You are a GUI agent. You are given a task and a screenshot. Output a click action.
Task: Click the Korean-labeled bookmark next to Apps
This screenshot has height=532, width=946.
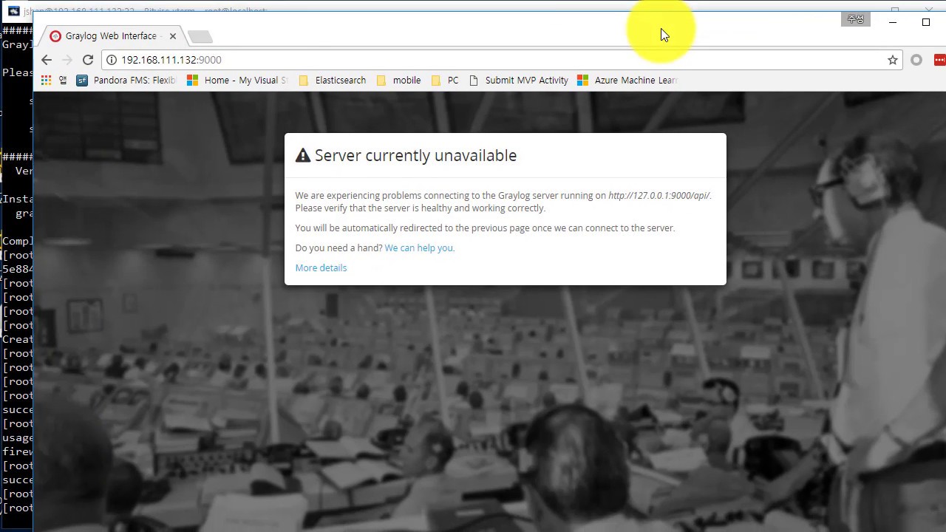[x=63, y=80]
